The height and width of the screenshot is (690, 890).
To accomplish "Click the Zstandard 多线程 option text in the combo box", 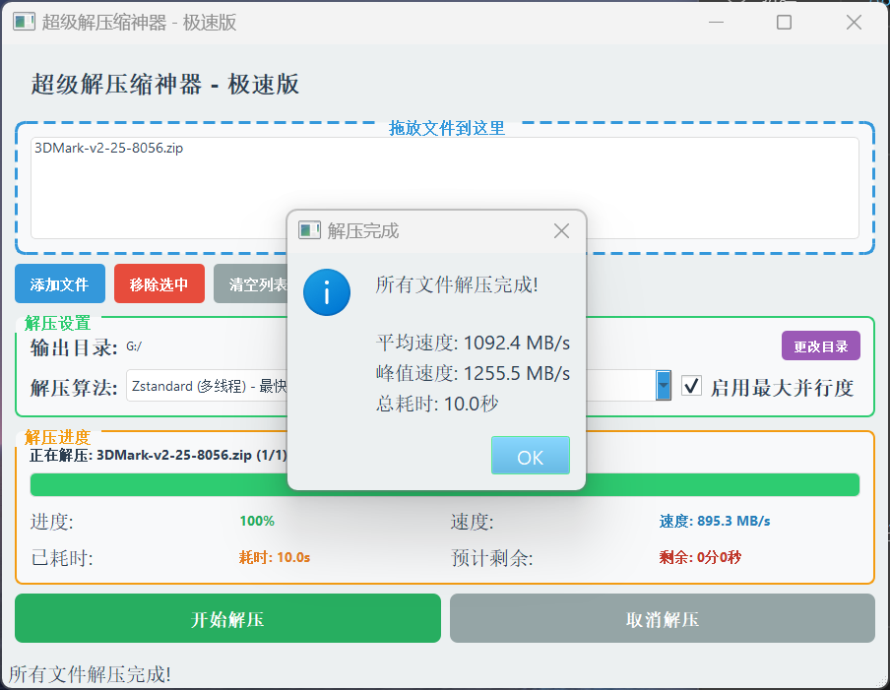I will (197, 386).
